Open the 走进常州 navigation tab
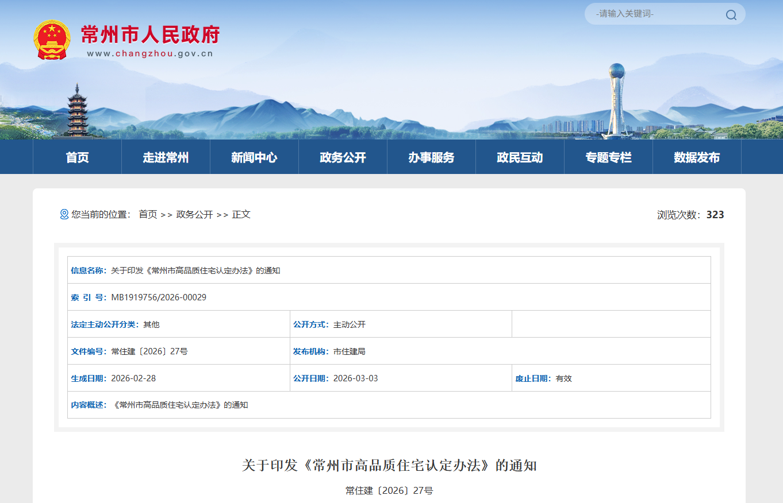The height and width of the screenshot is (503, 783). (x=166, y=157)
